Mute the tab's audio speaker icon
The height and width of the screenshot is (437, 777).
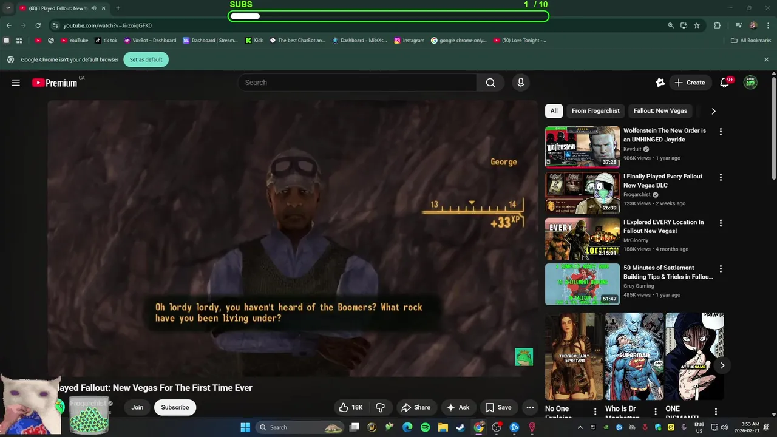93,8
